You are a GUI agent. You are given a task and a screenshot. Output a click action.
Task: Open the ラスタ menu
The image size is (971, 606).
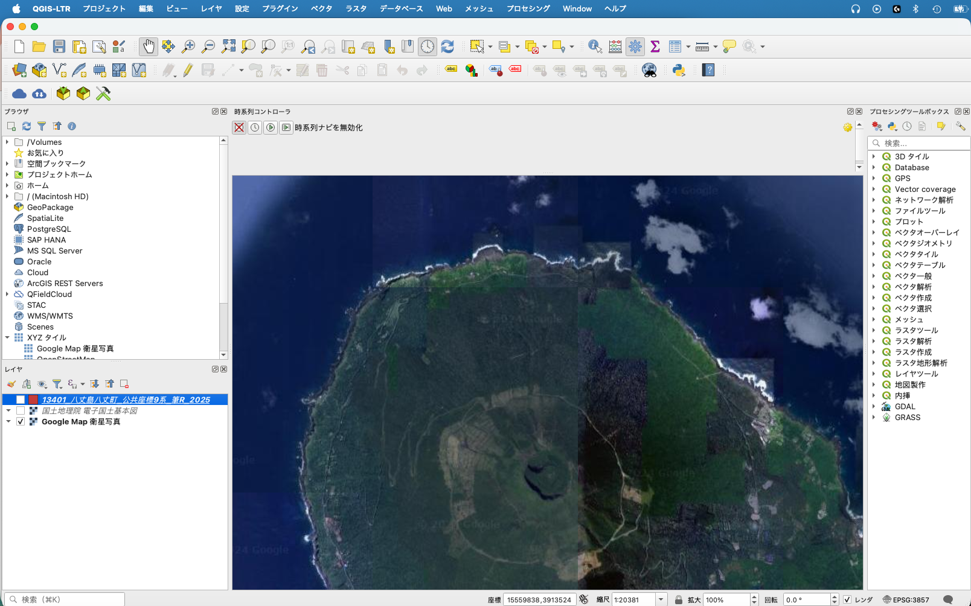(x=356, y=8)
